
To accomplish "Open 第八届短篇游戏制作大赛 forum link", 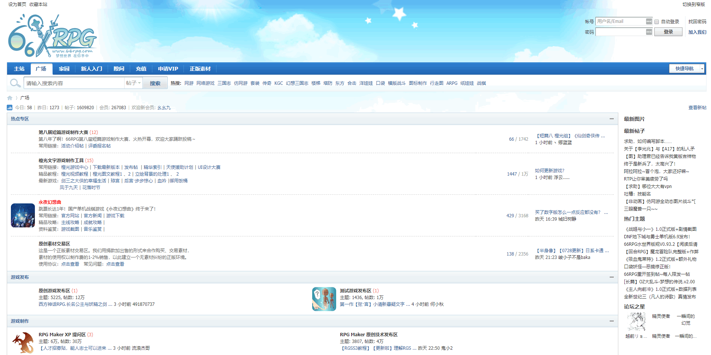I will point(63,132).
